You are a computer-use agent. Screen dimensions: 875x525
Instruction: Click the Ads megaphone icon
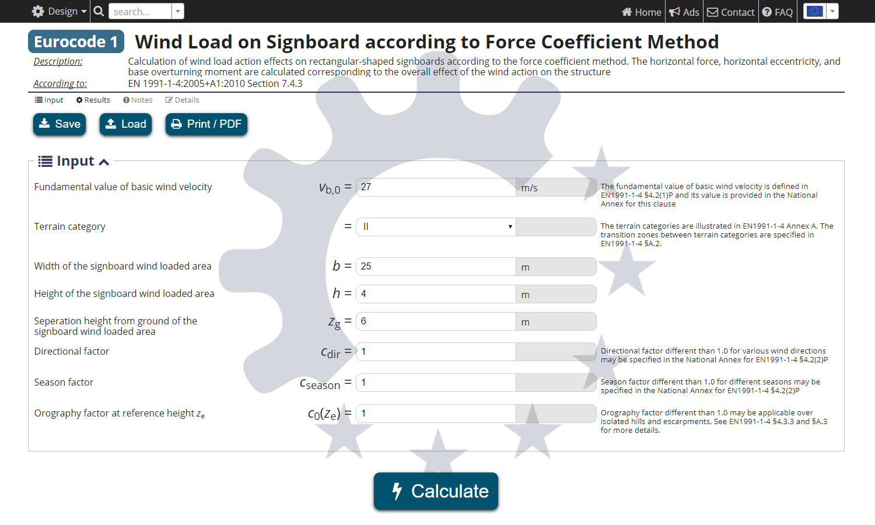coord(674,12)
